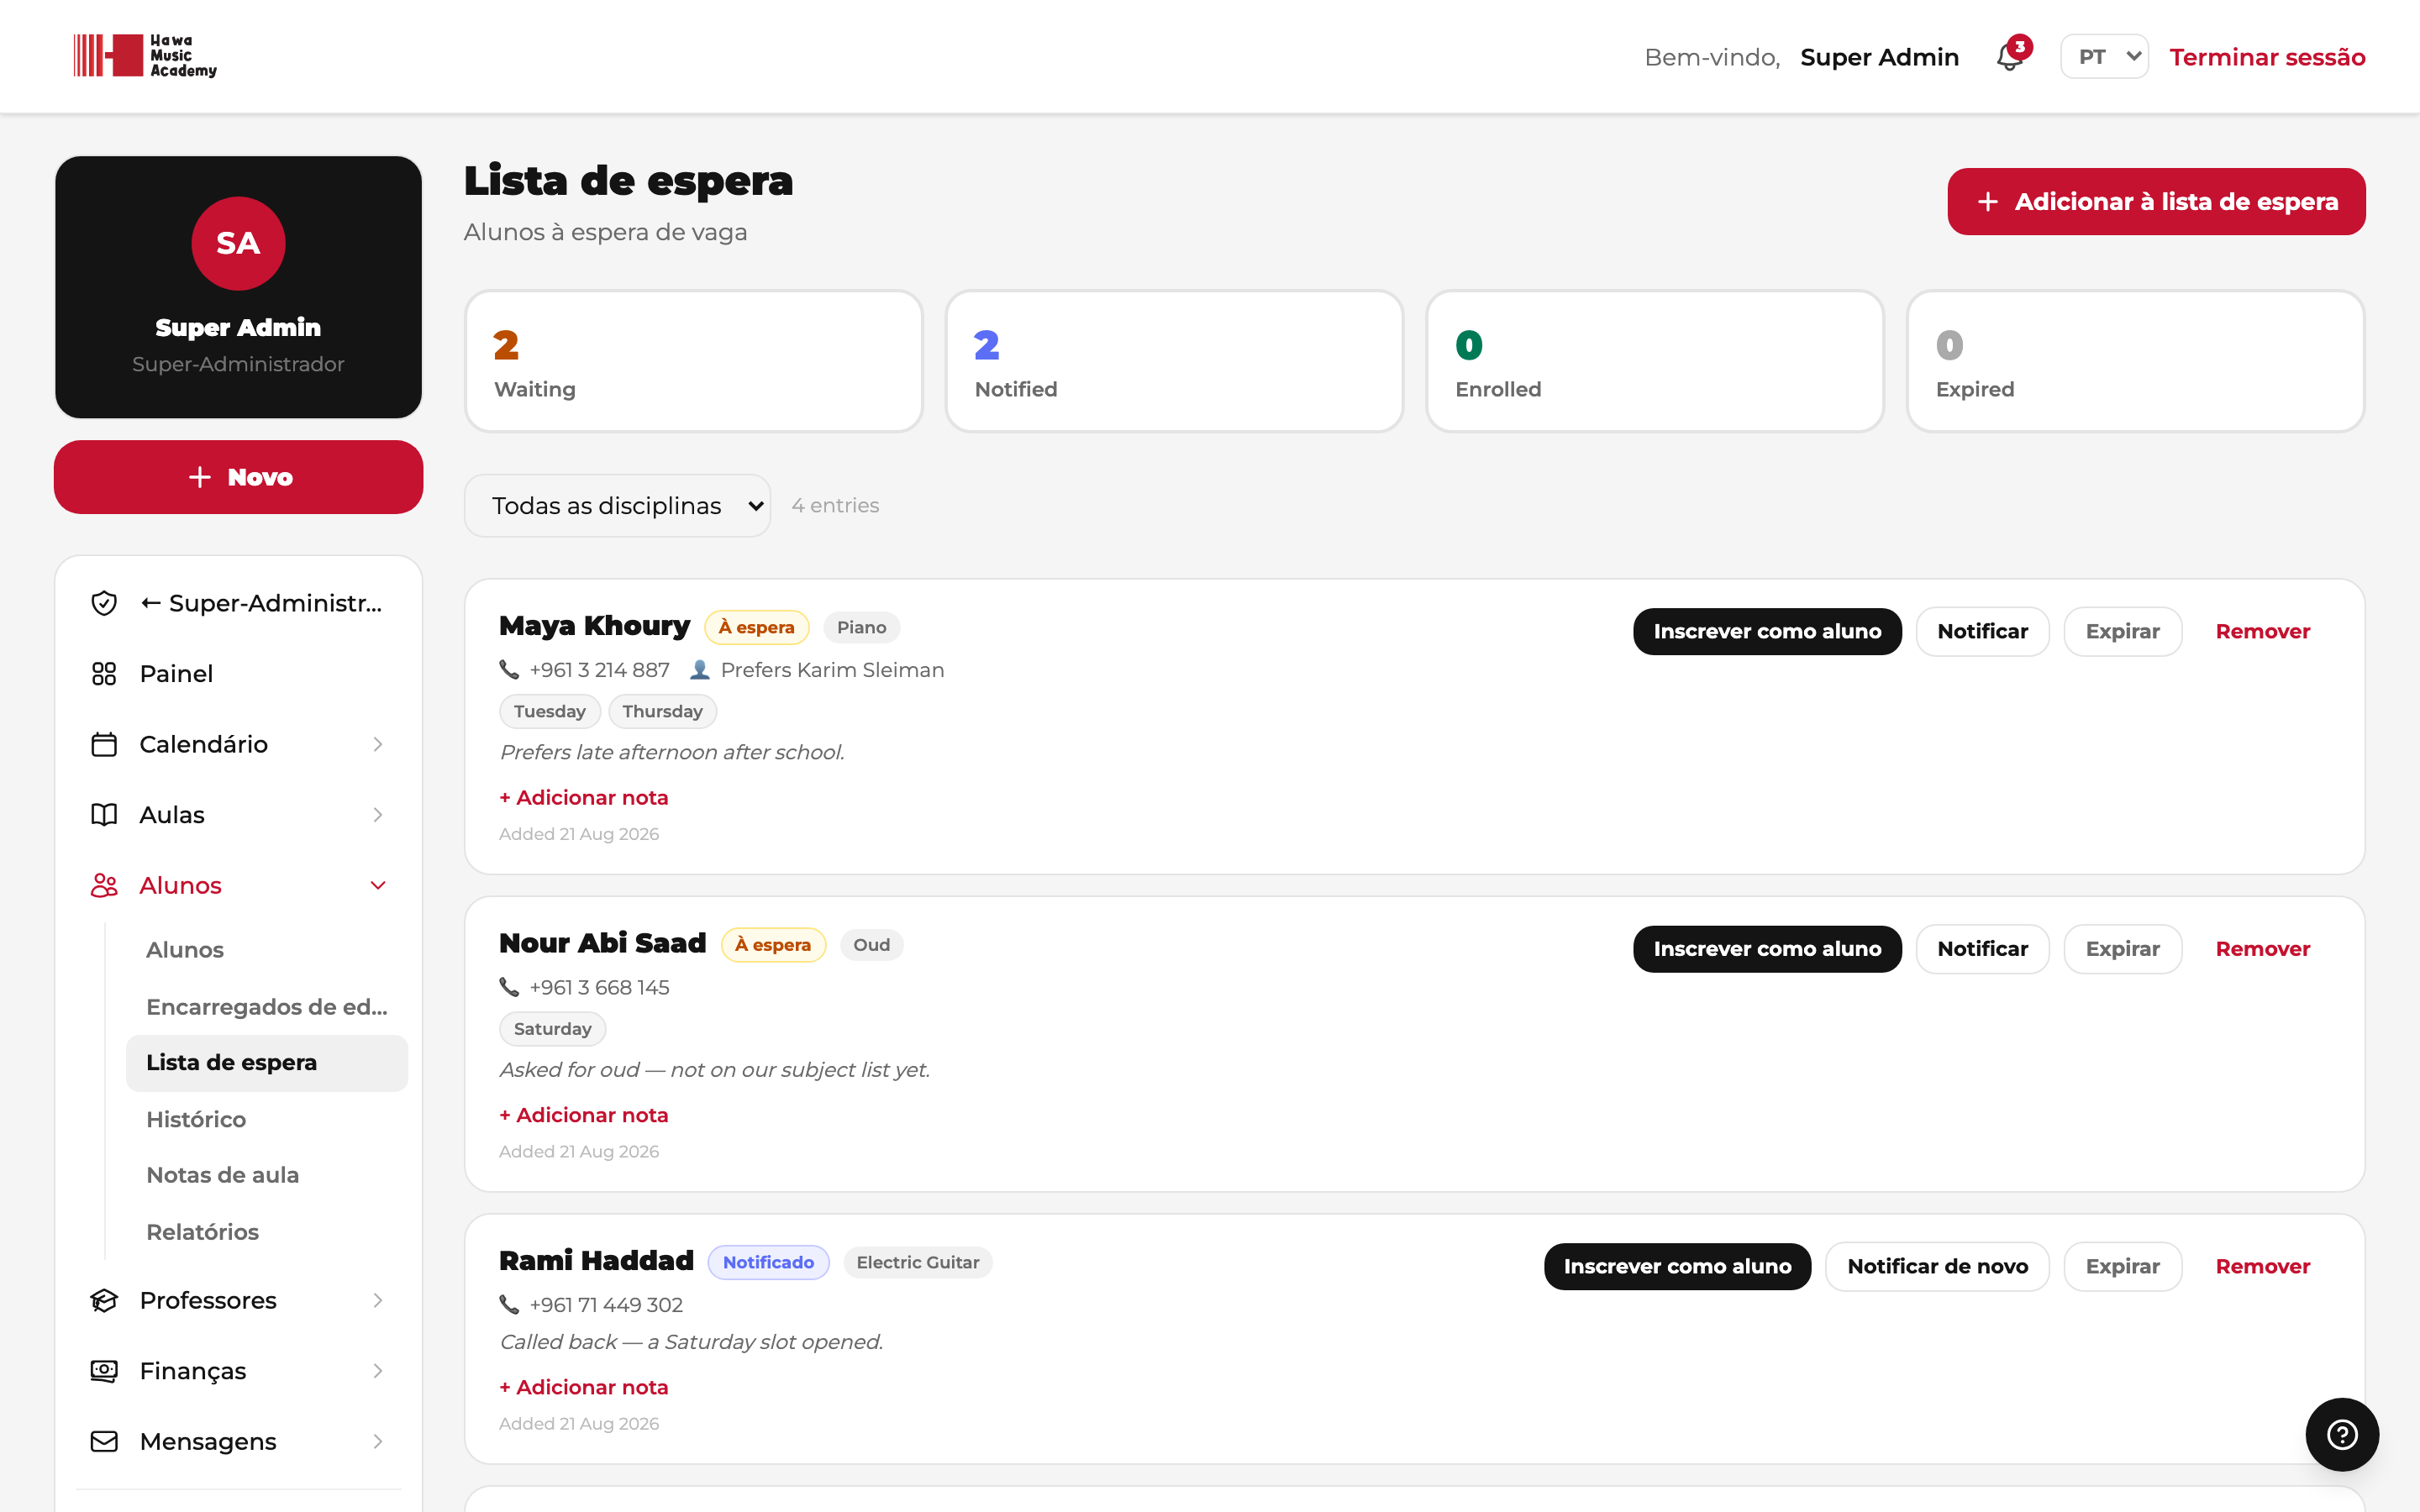Open the notifications bell icon

(2010, 56)
